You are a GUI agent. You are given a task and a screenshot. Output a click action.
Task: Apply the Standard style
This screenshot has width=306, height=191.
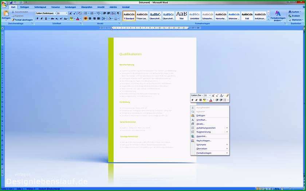pos(129,16)
